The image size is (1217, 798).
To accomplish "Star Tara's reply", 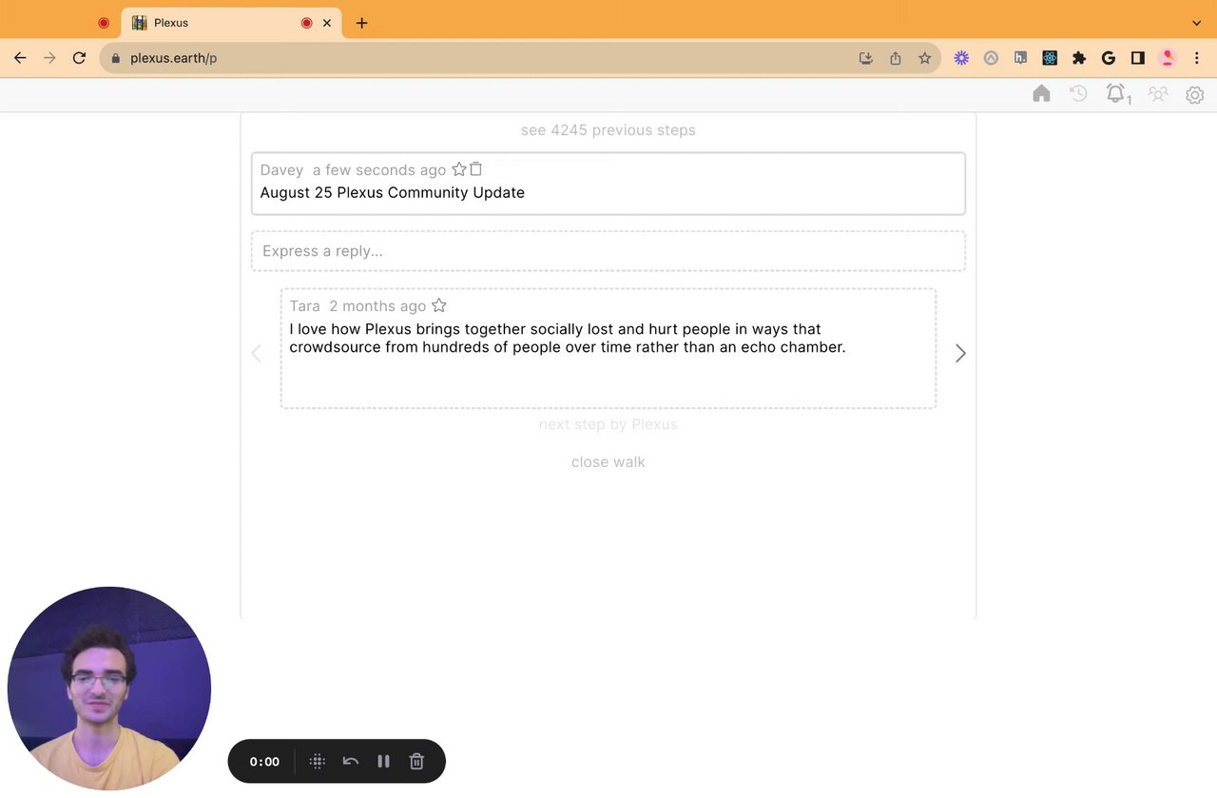I will point(438,305).
